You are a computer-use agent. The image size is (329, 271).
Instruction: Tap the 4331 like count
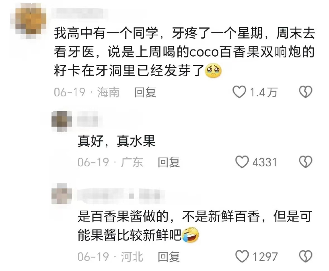click(265, 162)
